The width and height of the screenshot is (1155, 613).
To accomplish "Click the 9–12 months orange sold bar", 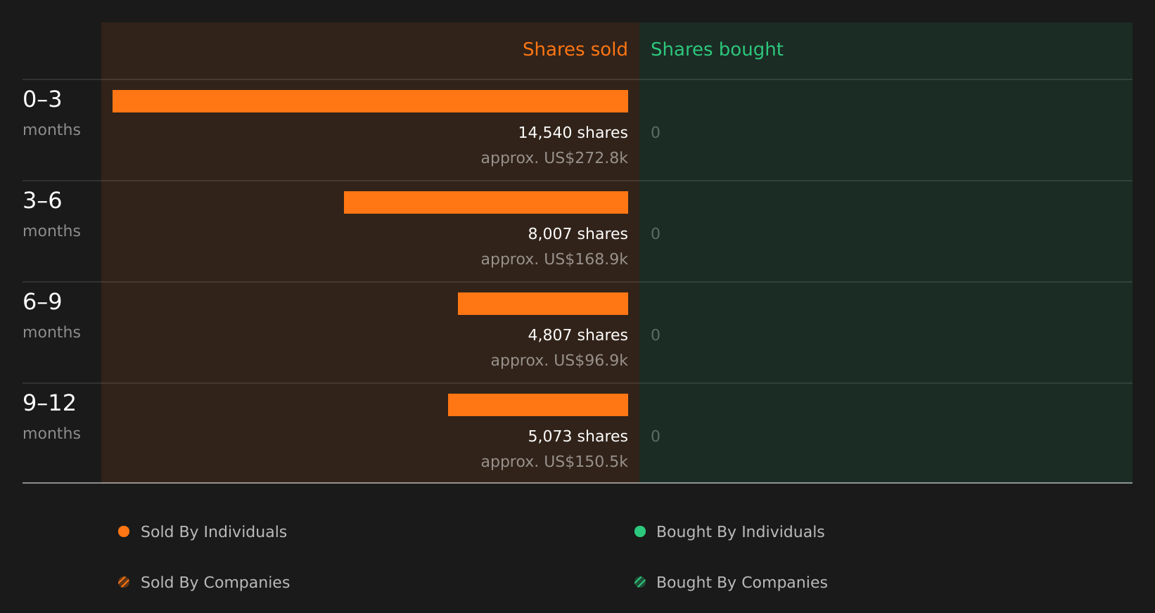I will [x=538, y=405].
